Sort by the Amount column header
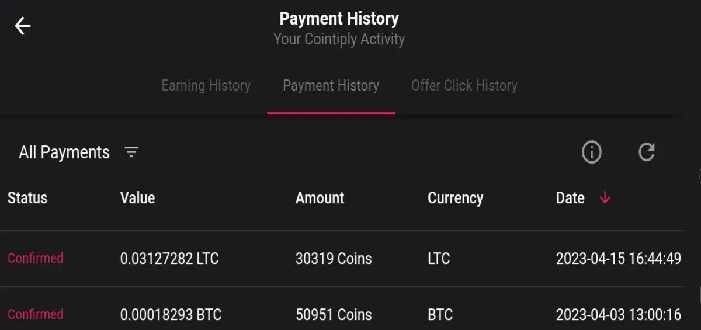Image resolution: width=701 pixels, height=330 pixels. pos(320,198)
